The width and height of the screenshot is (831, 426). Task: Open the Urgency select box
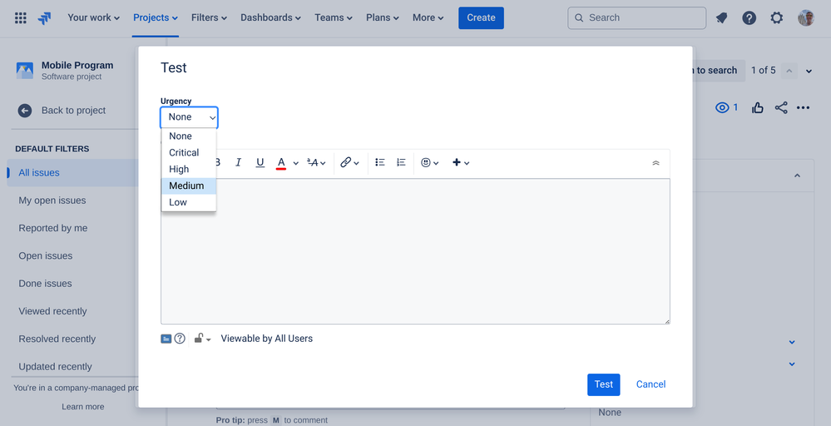point(189,117)
